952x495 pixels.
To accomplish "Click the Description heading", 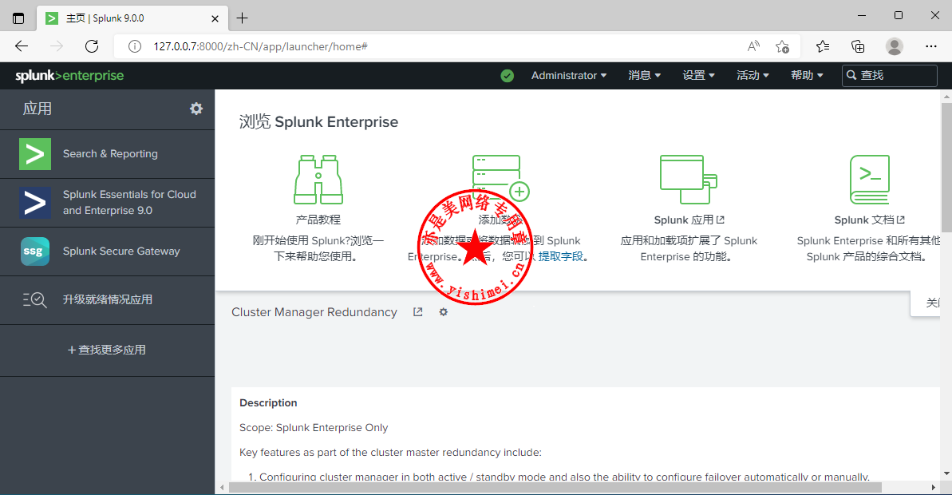I will pyautogui.click(x=268, y=402).
